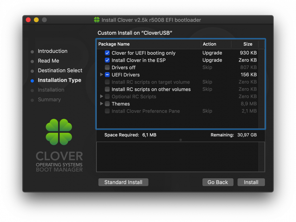Click the 156 KB size value
The height and width of the screenshot is (222, 296).
point(249,75)
